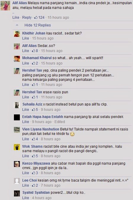Click thumbs-up count on Kenzo Miyazawa's reply

[x=35, y=173]
